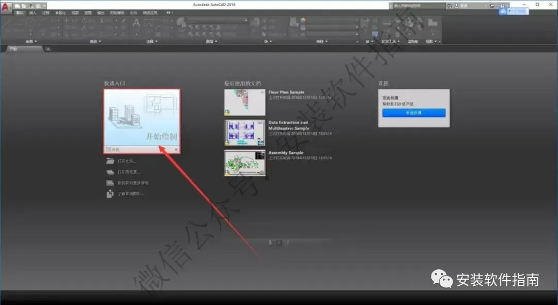Image resolution: width=558 pixels, height=305 pixels.
Task: Open the 注释 ribbon tab
Action: [46, 13]
